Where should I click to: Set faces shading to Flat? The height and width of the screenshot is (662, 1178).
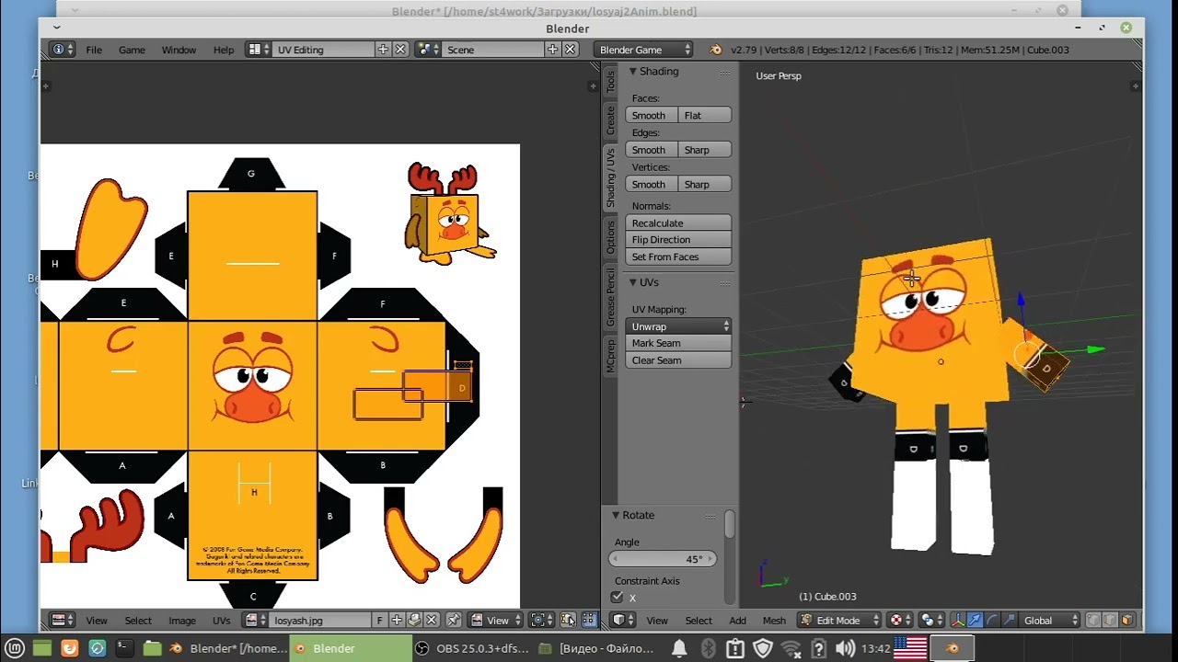click(x=705, y=115)
